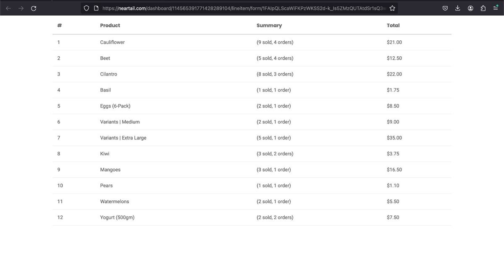Viewport: 504px width, 265px height.
Task: Reload the current page
Action: pyautogui.click(x=34, y=8)
